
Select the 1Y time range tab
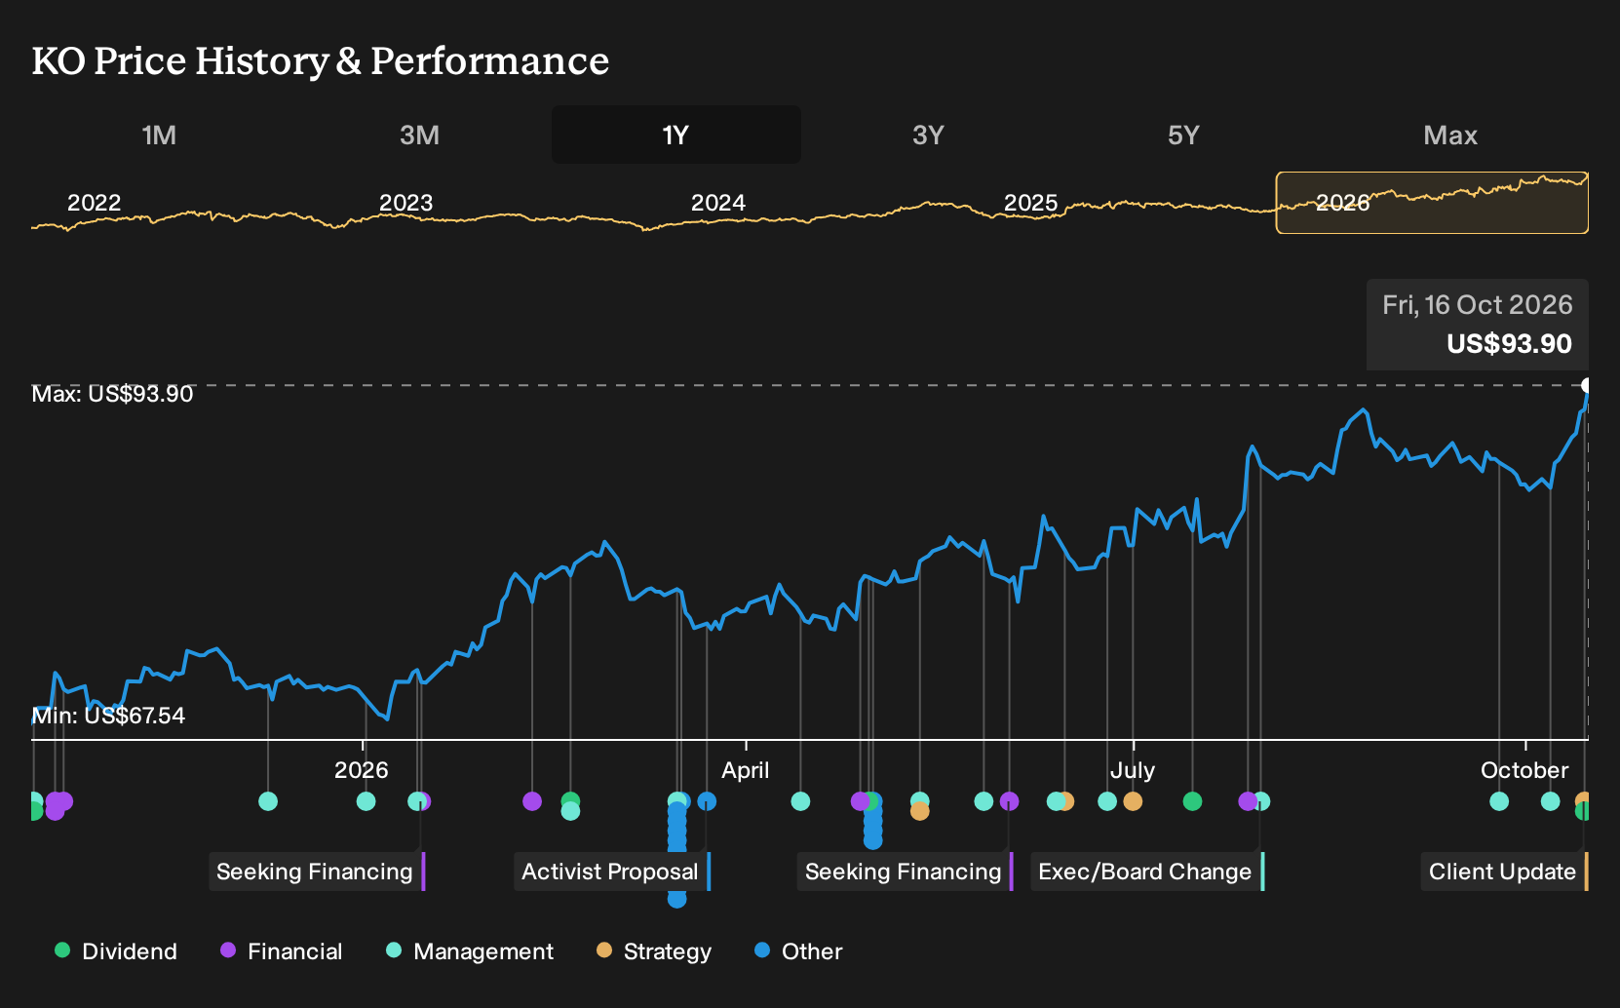(x=676, y=135)
